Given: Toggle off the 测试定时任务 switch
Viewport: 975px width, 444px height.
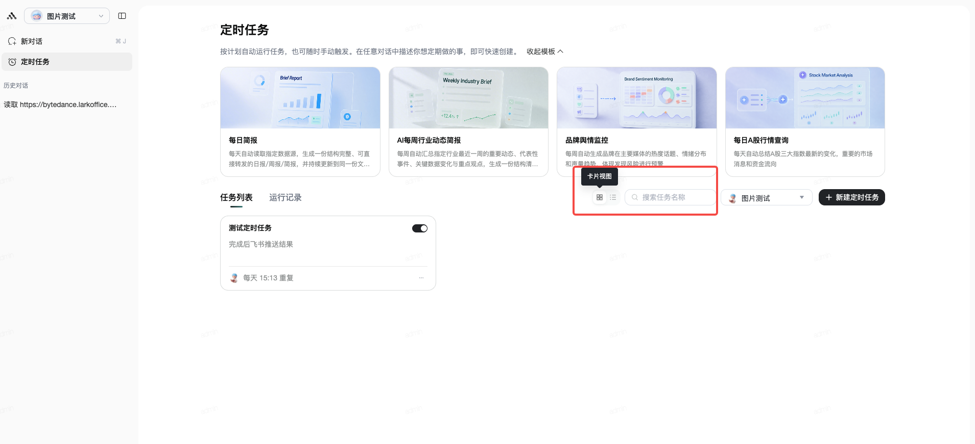Looking at the screenshot, I should tap(420, 228).
